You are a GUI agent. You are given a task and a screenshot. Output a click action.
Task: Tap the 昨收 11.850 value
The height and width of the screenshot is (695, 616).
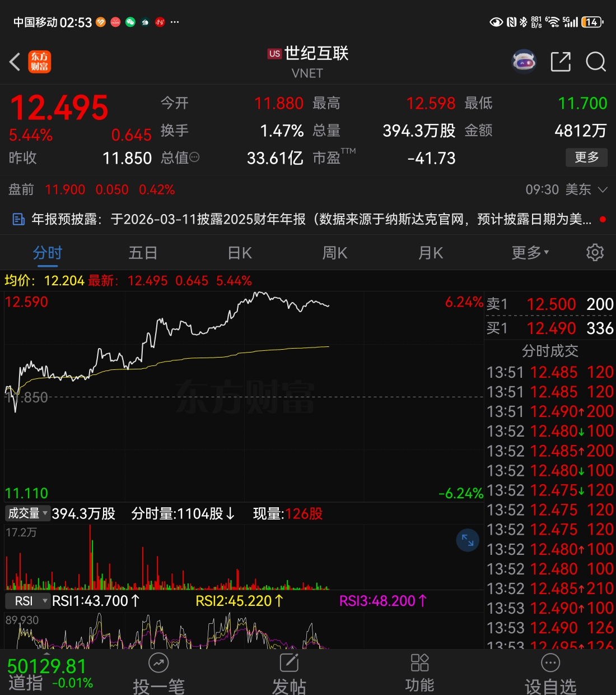click(x=127, y=158)
